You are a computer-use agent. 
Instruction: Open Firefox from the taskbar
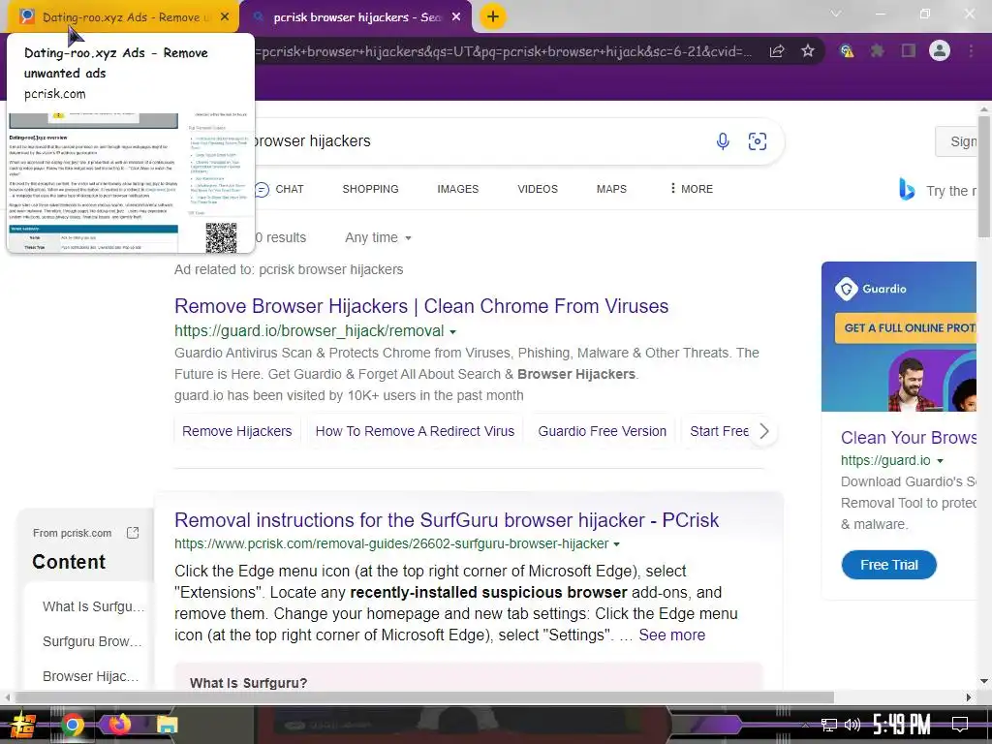point(119,725)
